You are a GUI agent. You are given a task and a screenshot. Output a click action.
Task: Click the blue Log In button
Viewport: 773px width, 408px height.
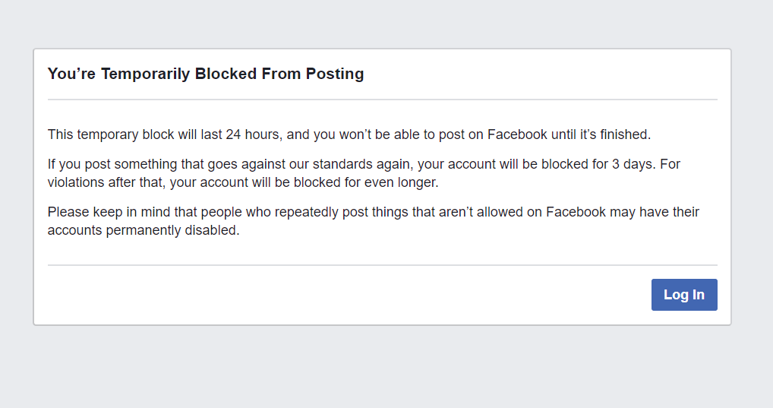point(683,295)
